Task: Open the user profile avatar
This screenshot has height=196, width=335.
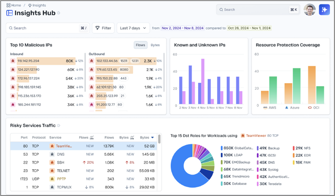Action: 309,10
